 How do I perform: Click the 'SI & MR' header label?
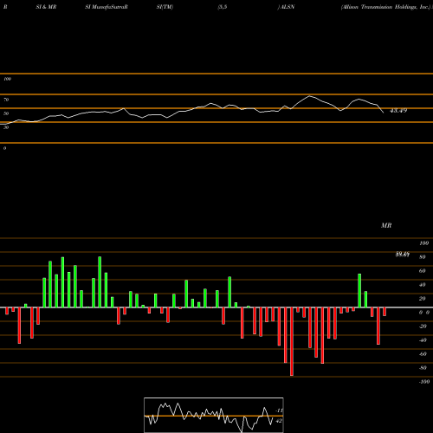click(x=46, y=7)
